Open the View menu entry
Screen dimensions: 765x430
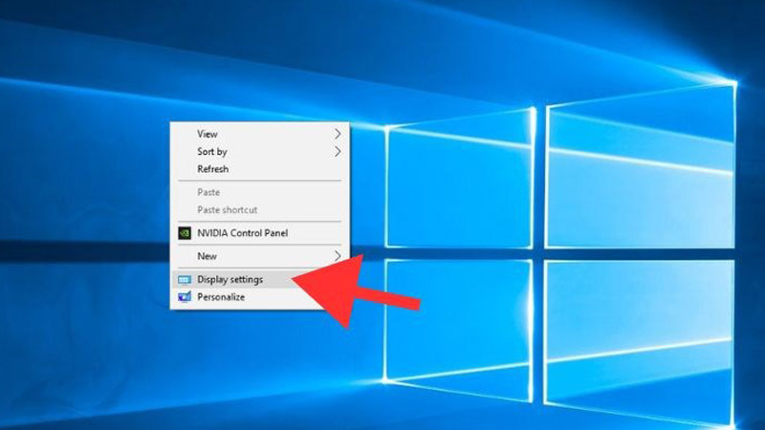coord(208,134)
